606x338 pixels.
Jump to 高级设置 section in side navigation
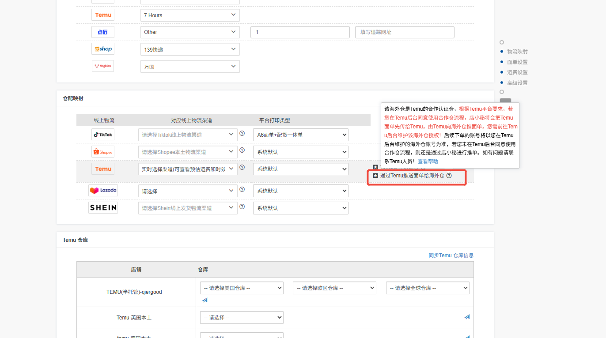click(517, 83)
